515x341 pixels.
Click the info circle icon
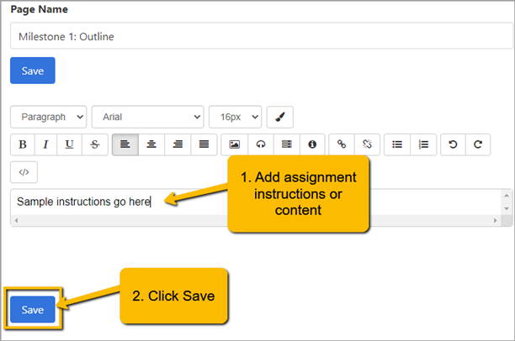tap(312, 144)
